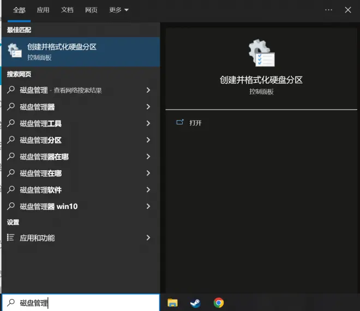Click 打开 to open the control panel item
The image size is (360, 311).
pos(195,123)
